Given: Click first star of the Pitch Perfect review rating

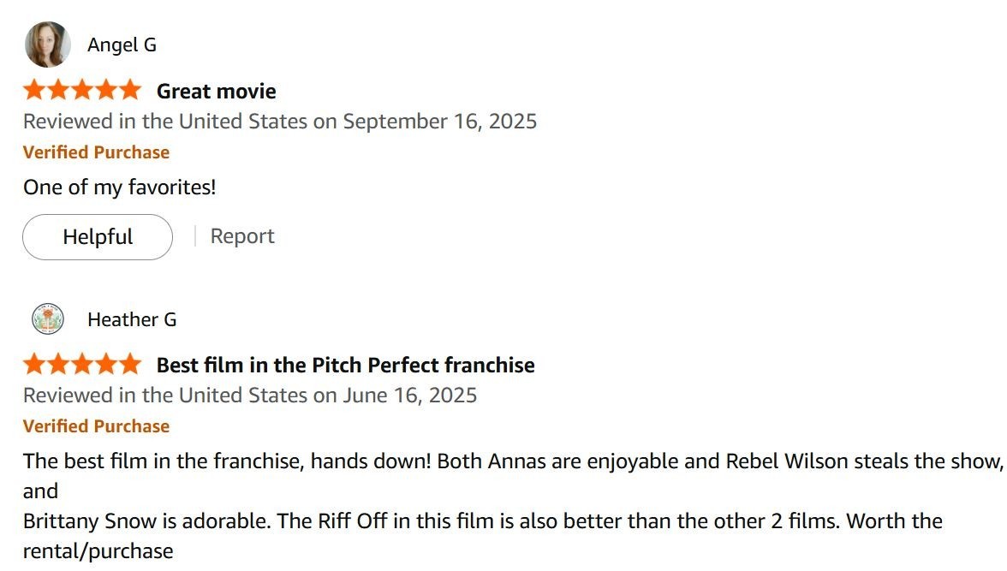Looking at the screenshot, I should pos(35,365).
